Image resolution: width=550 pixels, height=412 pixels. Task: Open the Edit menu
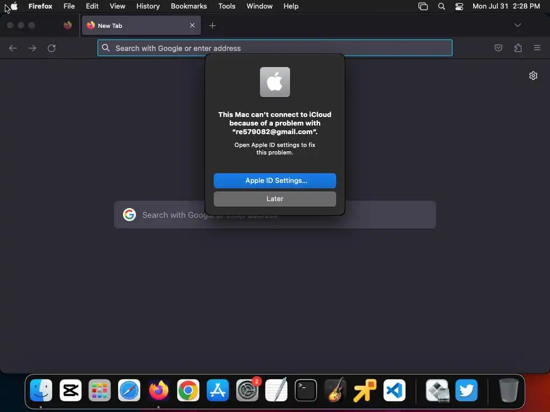tap(92, 6)
